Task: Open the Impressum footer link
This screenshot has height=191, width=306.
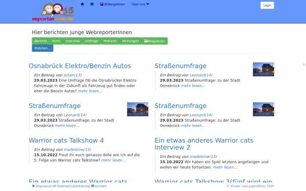Action: point(44,186)
